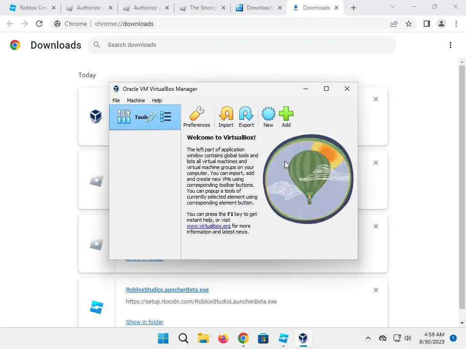
Task: Open Chrome's three-dot main menu
Action: (x=456, y=24)
